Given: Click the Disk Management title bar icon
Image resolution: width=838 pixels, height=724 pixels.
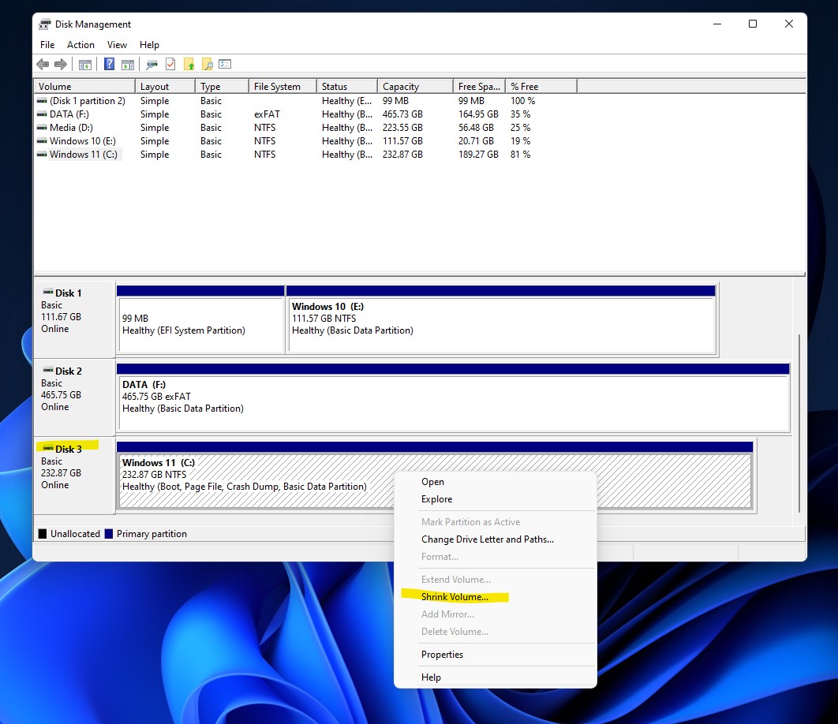Looking at the screenshot, I should click(45, 24).
